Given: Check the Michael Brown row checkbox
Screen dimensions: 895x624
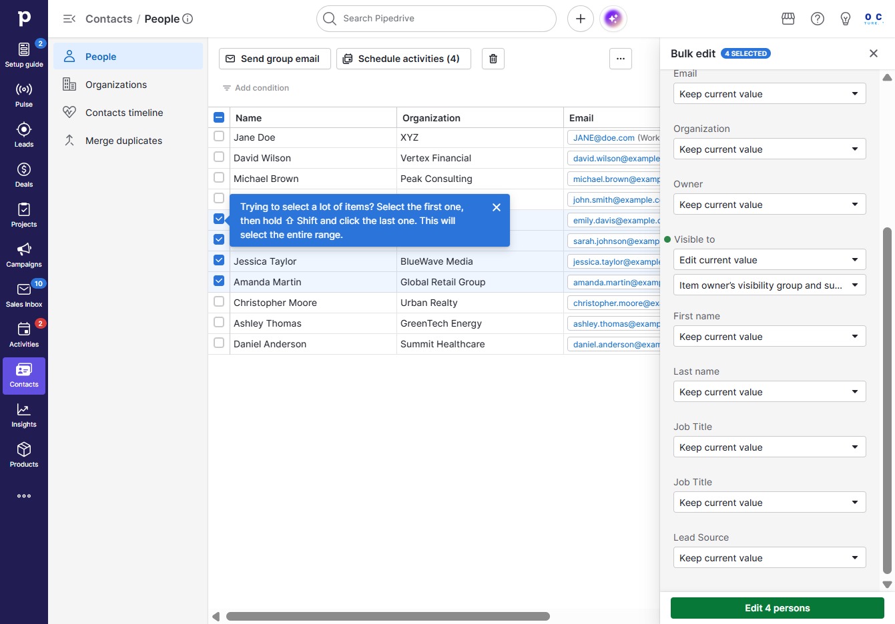Looking at the screenshot, I should click(219, 178).
